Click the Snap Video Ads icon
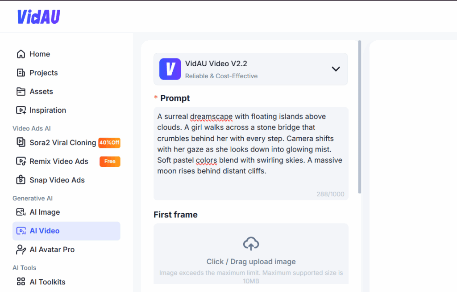457x292 pixels. point(21,180)
